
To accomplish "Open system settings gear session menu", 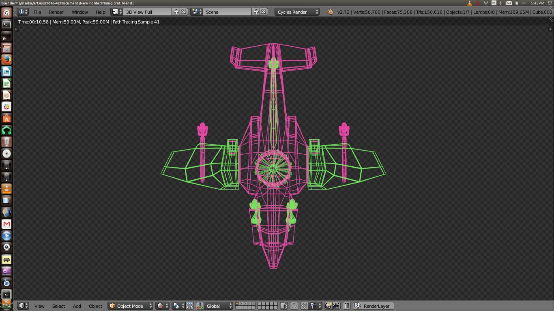I will click(550, 3).
